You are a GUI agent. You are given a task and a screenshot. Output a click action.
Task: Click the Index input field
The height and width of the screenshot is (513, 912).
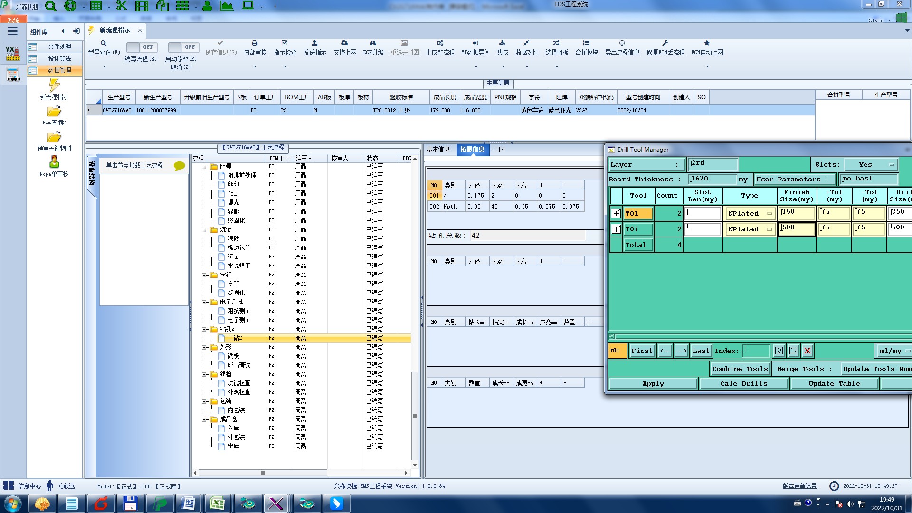point(756,351)
